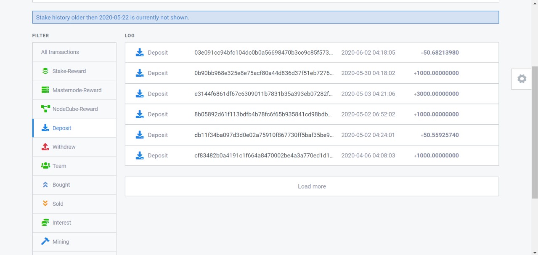538x255 pixels.
Task: Click the NodeCube-Reward network icon
Action: (x=45, y=109)
